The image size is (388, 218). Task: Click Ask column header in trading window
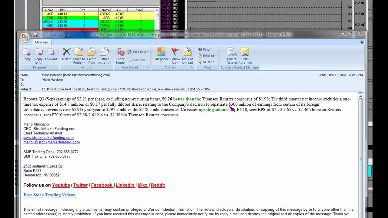[x=118, y=10]
